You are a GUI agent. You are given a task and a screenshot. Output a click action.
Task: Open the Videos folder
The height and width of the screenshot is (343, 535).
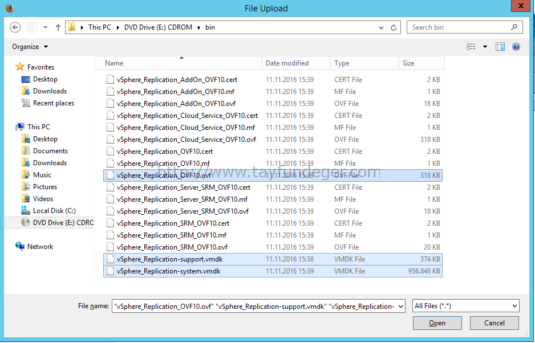coord(37,198)
